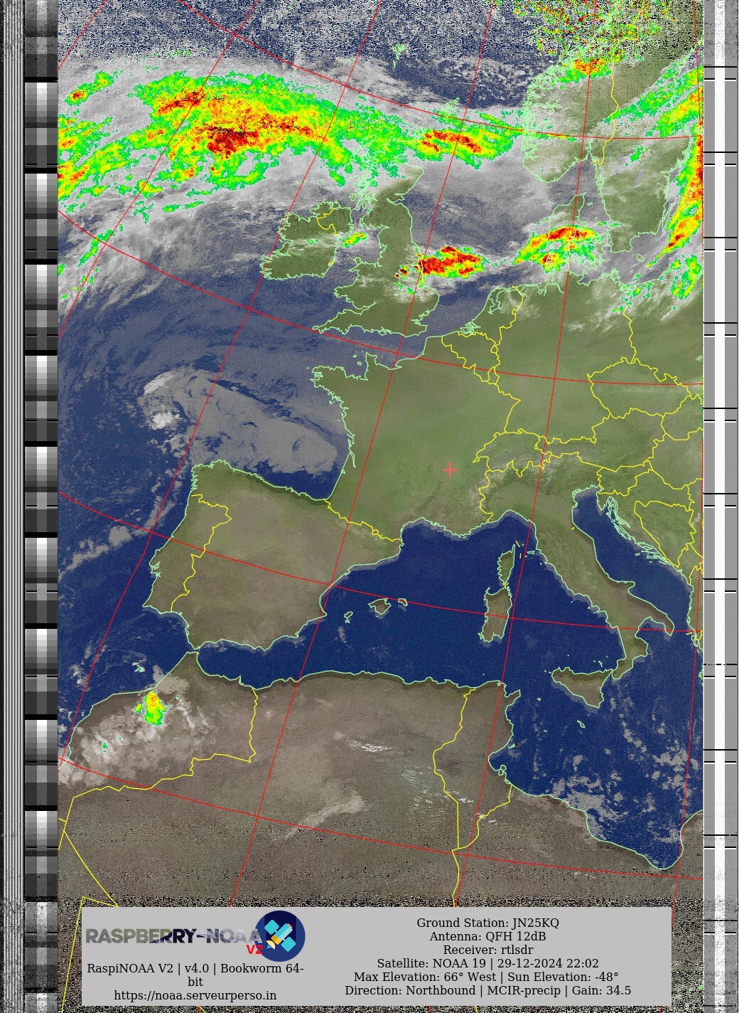Click the red ground station cross marker
The image size is (739, 1013).
450,470
